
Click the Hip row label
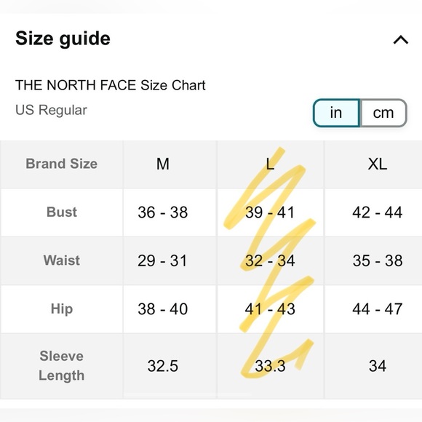click(62, 308)
